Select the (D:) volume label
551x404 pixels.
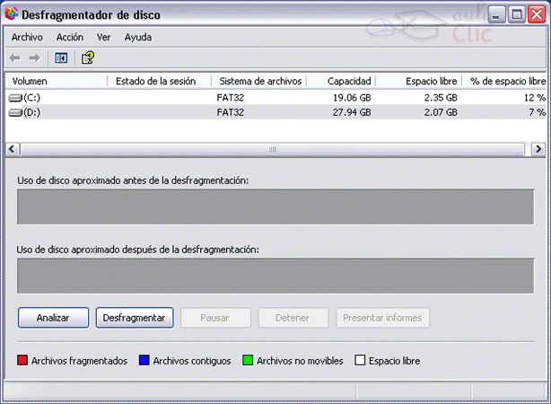coord(32,112)
